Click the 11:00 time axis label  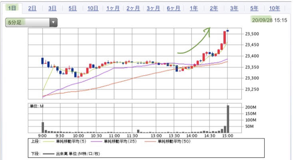click(x=114, y=136)
